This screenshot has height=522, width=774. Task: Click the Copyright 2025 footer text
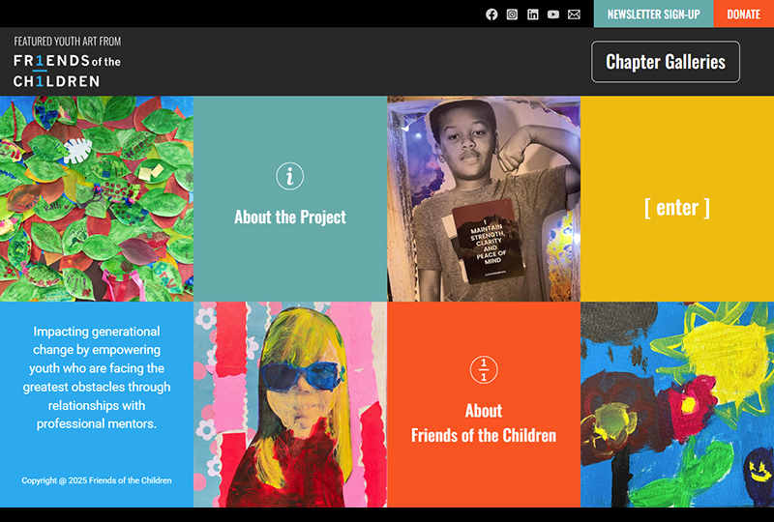97,480
